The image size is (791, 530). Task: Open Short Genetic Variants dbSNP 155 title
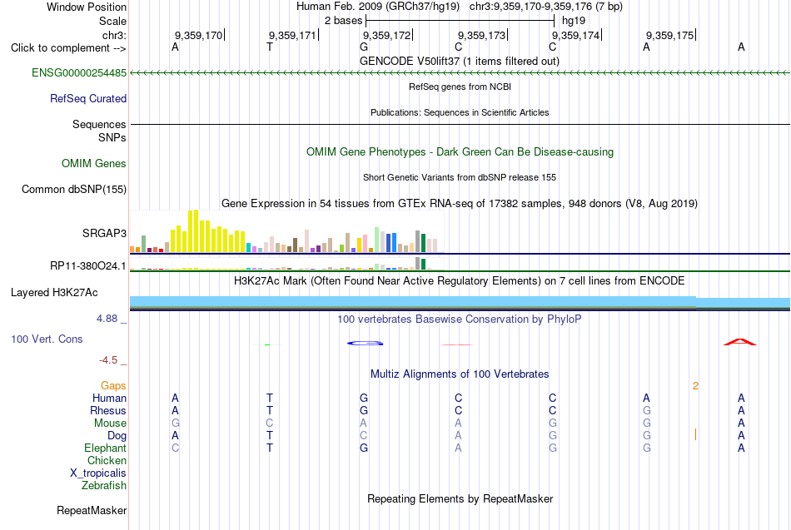pos(460,177)
